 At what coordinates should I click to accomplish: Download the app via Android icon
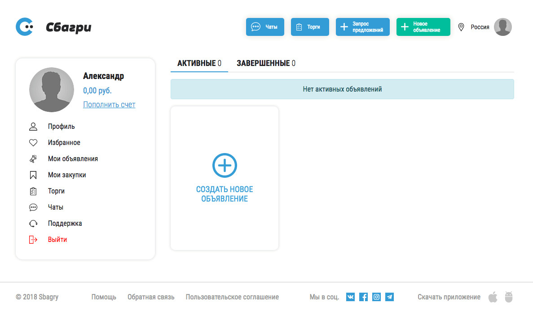(508, 297)
